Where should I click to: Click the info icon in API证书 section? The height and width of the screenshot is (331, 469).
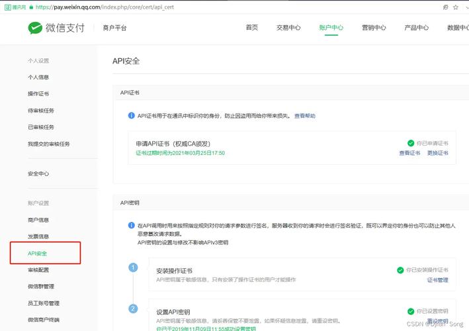click(x=132, y=116)
